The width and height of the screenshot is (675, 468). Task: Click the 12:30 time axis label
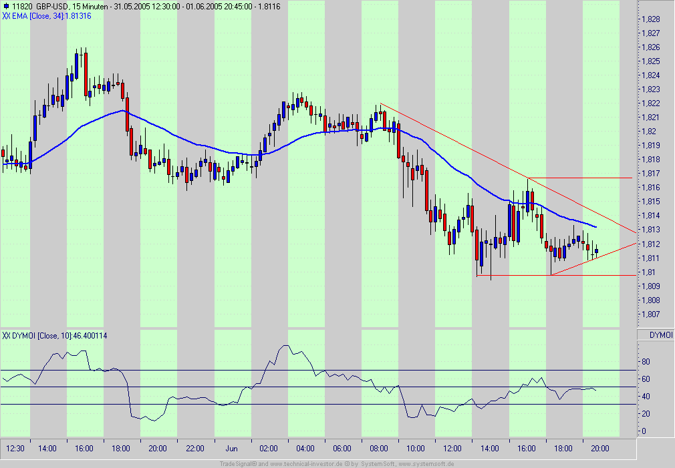pyautogui.click(x=15, y=449)
